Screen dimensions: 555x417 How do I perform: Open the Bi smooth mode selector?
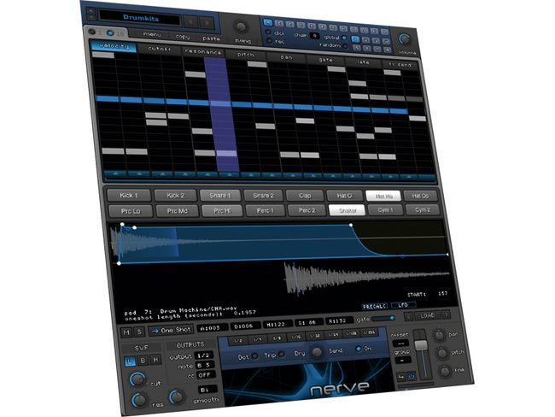tap(207, 390)
